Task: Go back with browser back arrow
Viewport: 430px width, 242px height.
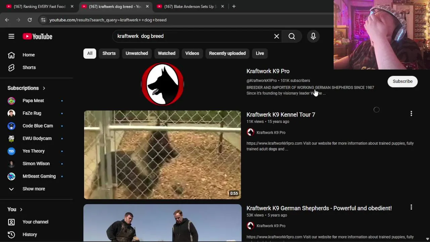Action: [x=7, y=20]
